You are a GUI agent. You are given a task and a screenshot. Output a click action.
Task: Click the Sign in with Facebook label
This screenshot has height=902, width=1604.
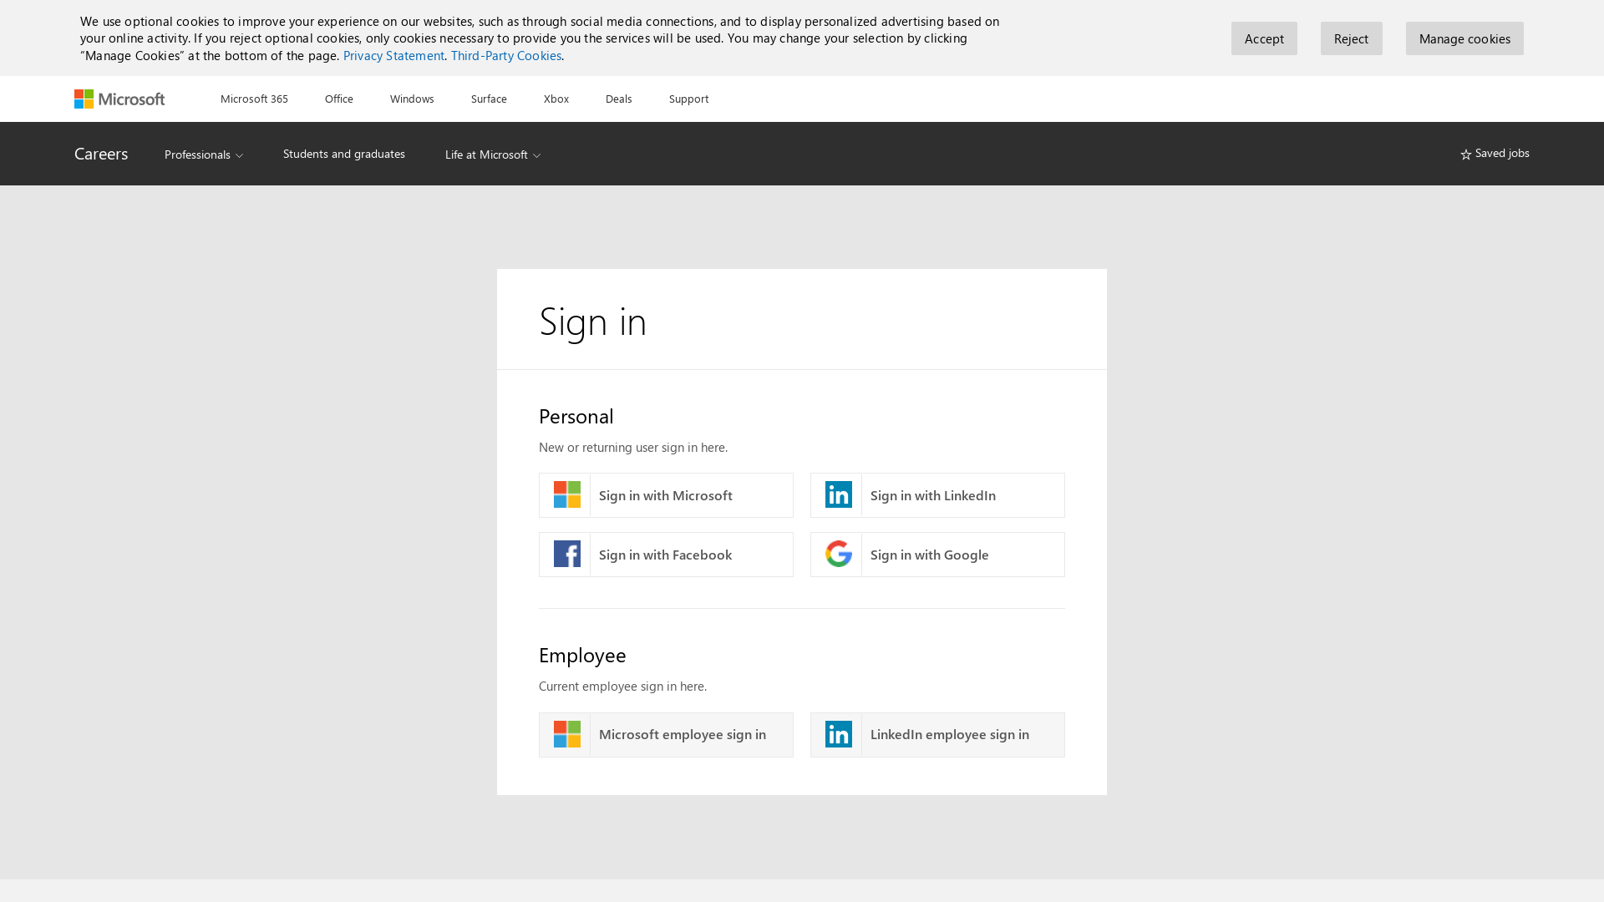click(665, 555)
